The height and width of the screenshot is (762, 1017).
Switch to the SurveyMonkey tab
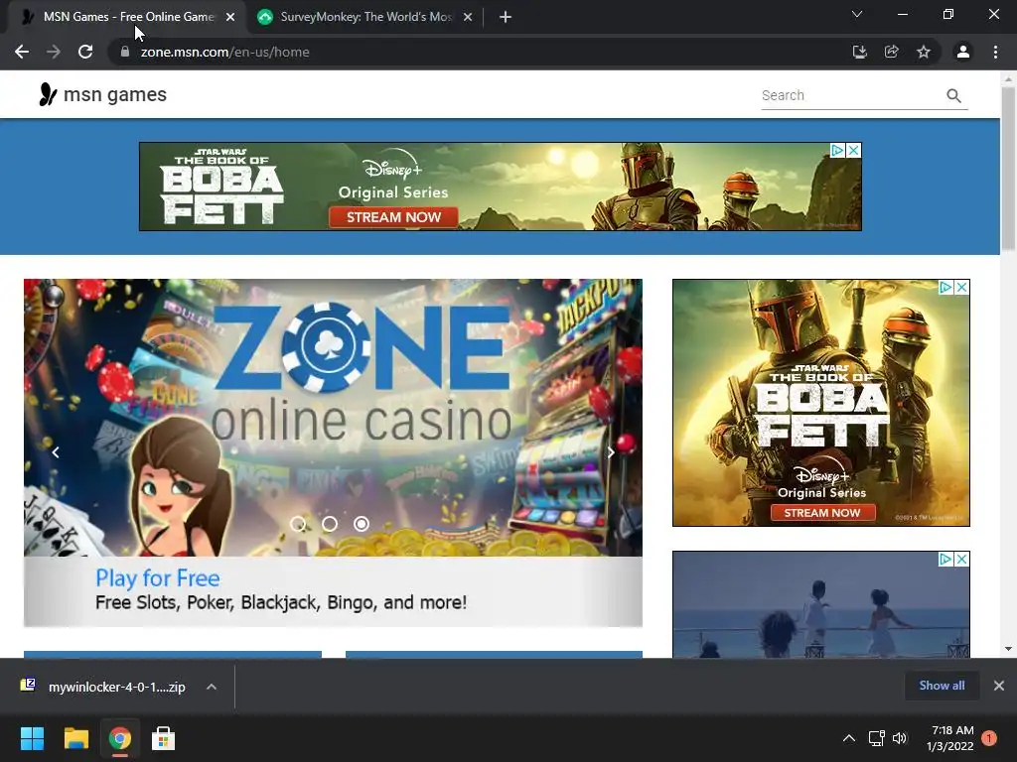365,17
